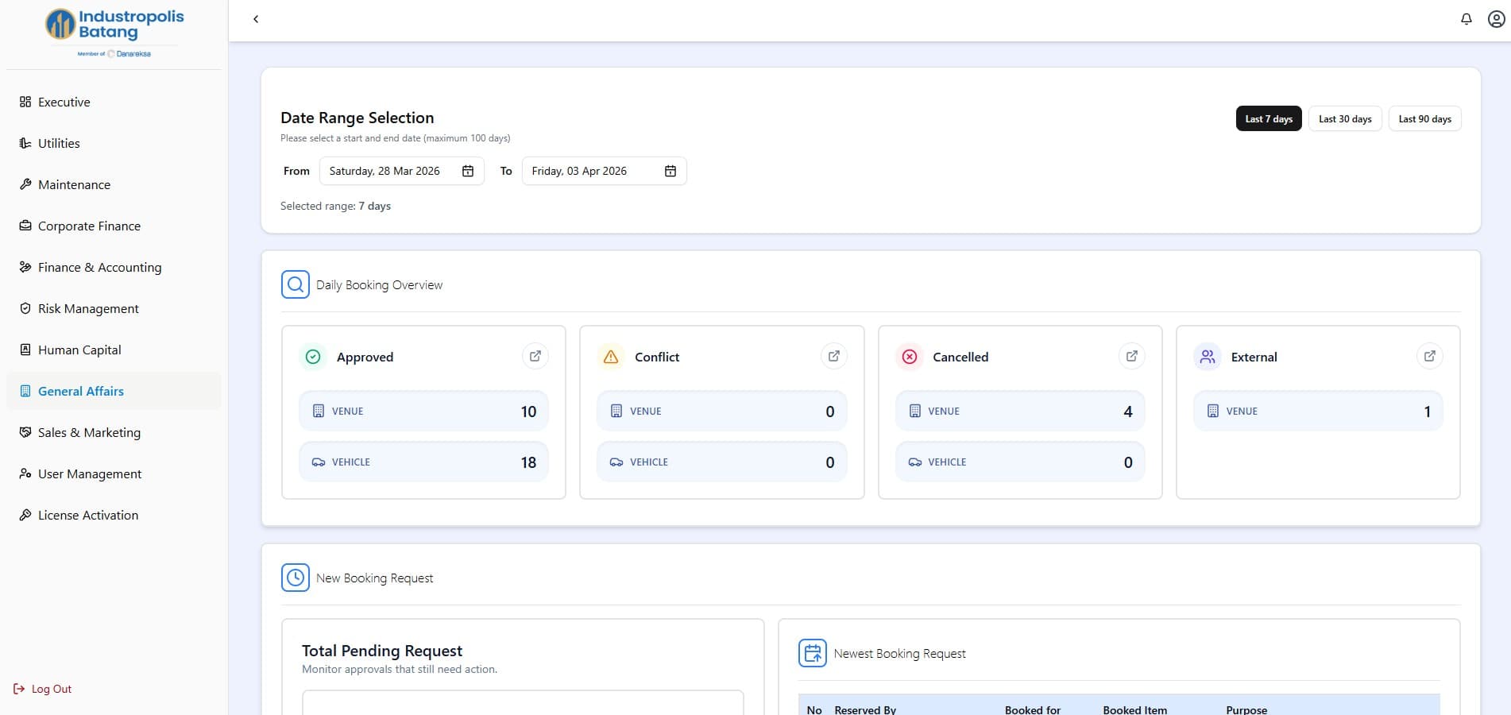Click car icon in Cancelled VEHICLE row
The image size is (1511, 715).
[915, 462]
